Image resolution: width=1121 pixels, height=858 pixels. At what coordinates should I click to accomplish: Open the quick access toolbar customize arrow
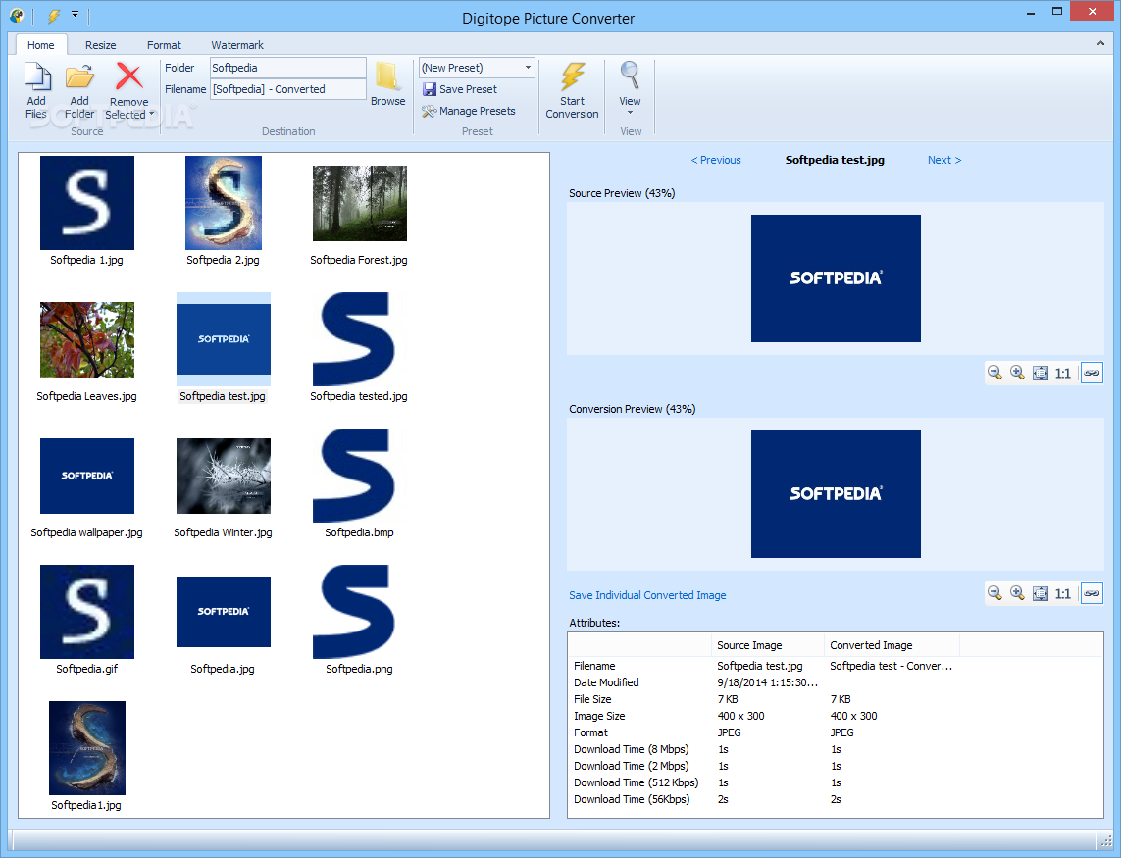pos(75,15)
